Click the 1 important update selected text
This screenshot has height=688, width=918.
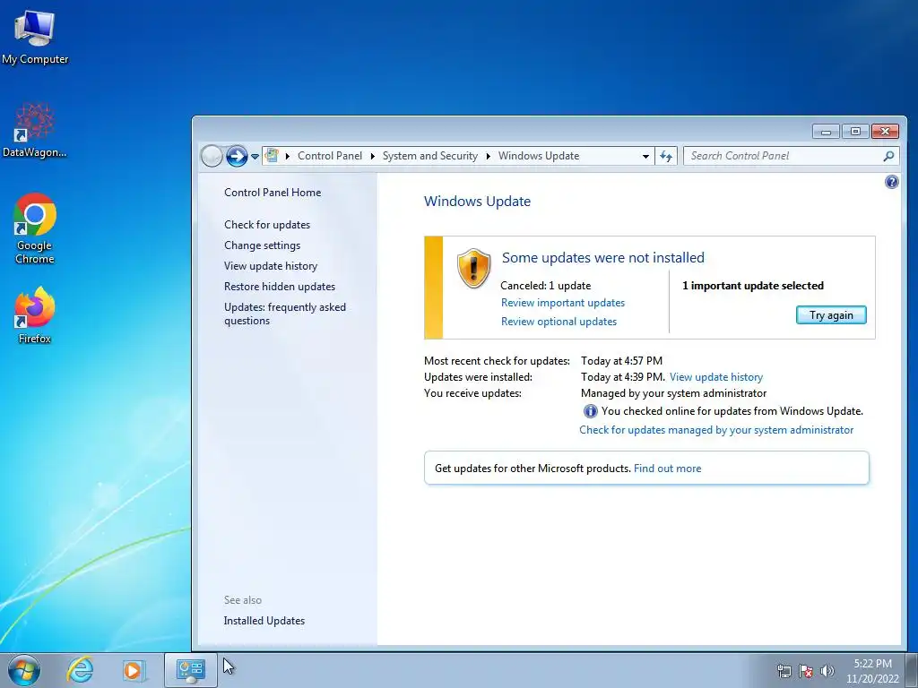click(753, 286)
